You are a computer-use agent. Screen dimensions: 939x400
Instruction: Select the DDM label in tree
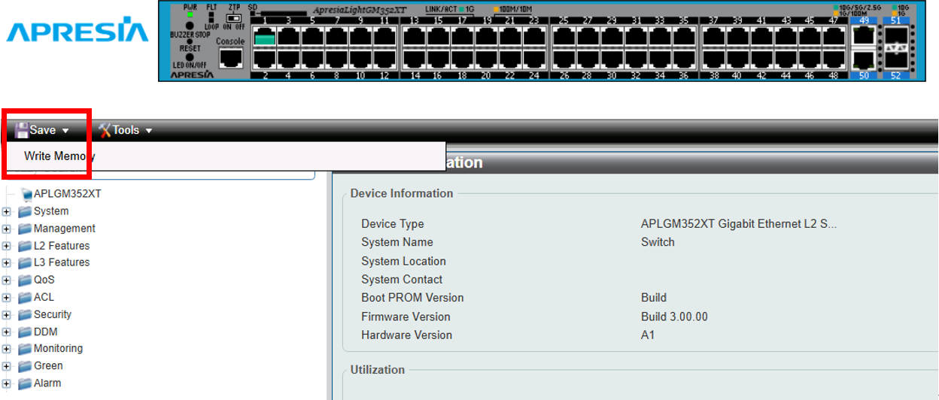[x=45, y=332]
